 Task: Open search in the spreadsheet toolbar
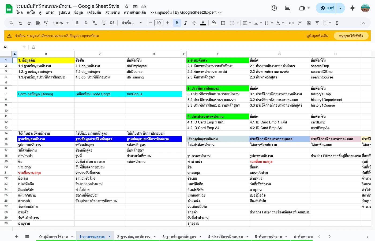point(11,23)
